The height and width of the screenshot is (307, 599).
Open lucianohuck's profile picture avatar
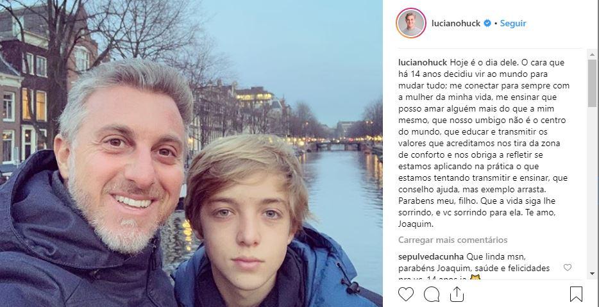(411, 23)
